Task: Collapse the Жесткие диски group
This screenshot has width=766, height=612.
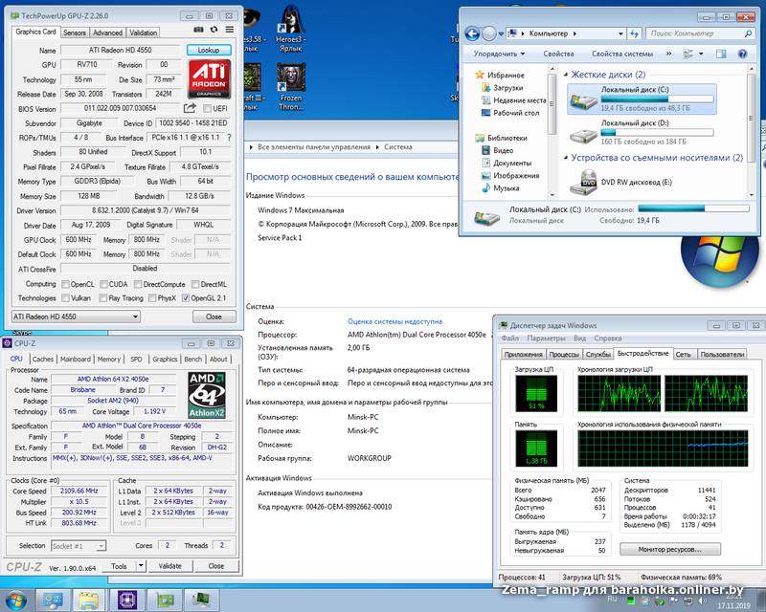Action: (566, 75)
